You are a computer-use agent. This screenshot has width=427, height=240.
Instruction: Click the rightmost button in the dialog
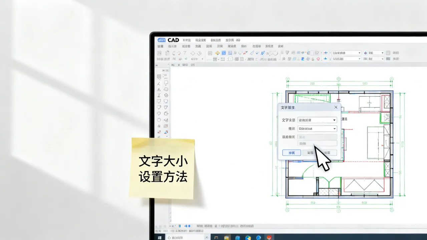point(328,153)
